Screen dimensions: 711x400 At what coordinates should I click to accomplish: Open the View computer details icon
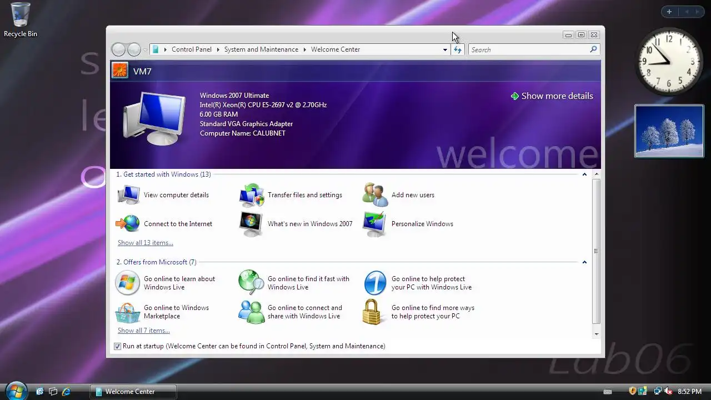[x=128, y=195]
